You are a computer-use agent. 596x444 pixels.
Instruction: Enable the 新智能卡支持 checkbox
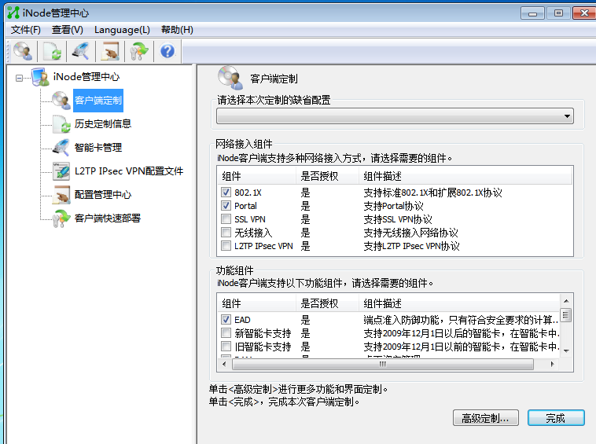[x=226, y=333]
